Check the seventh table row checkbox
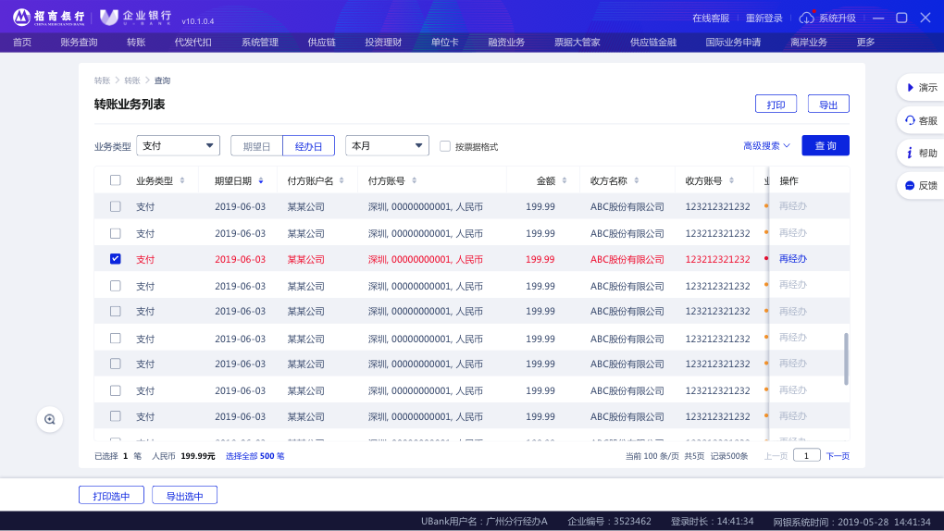 pyautogui.click(x=116, y=364)
